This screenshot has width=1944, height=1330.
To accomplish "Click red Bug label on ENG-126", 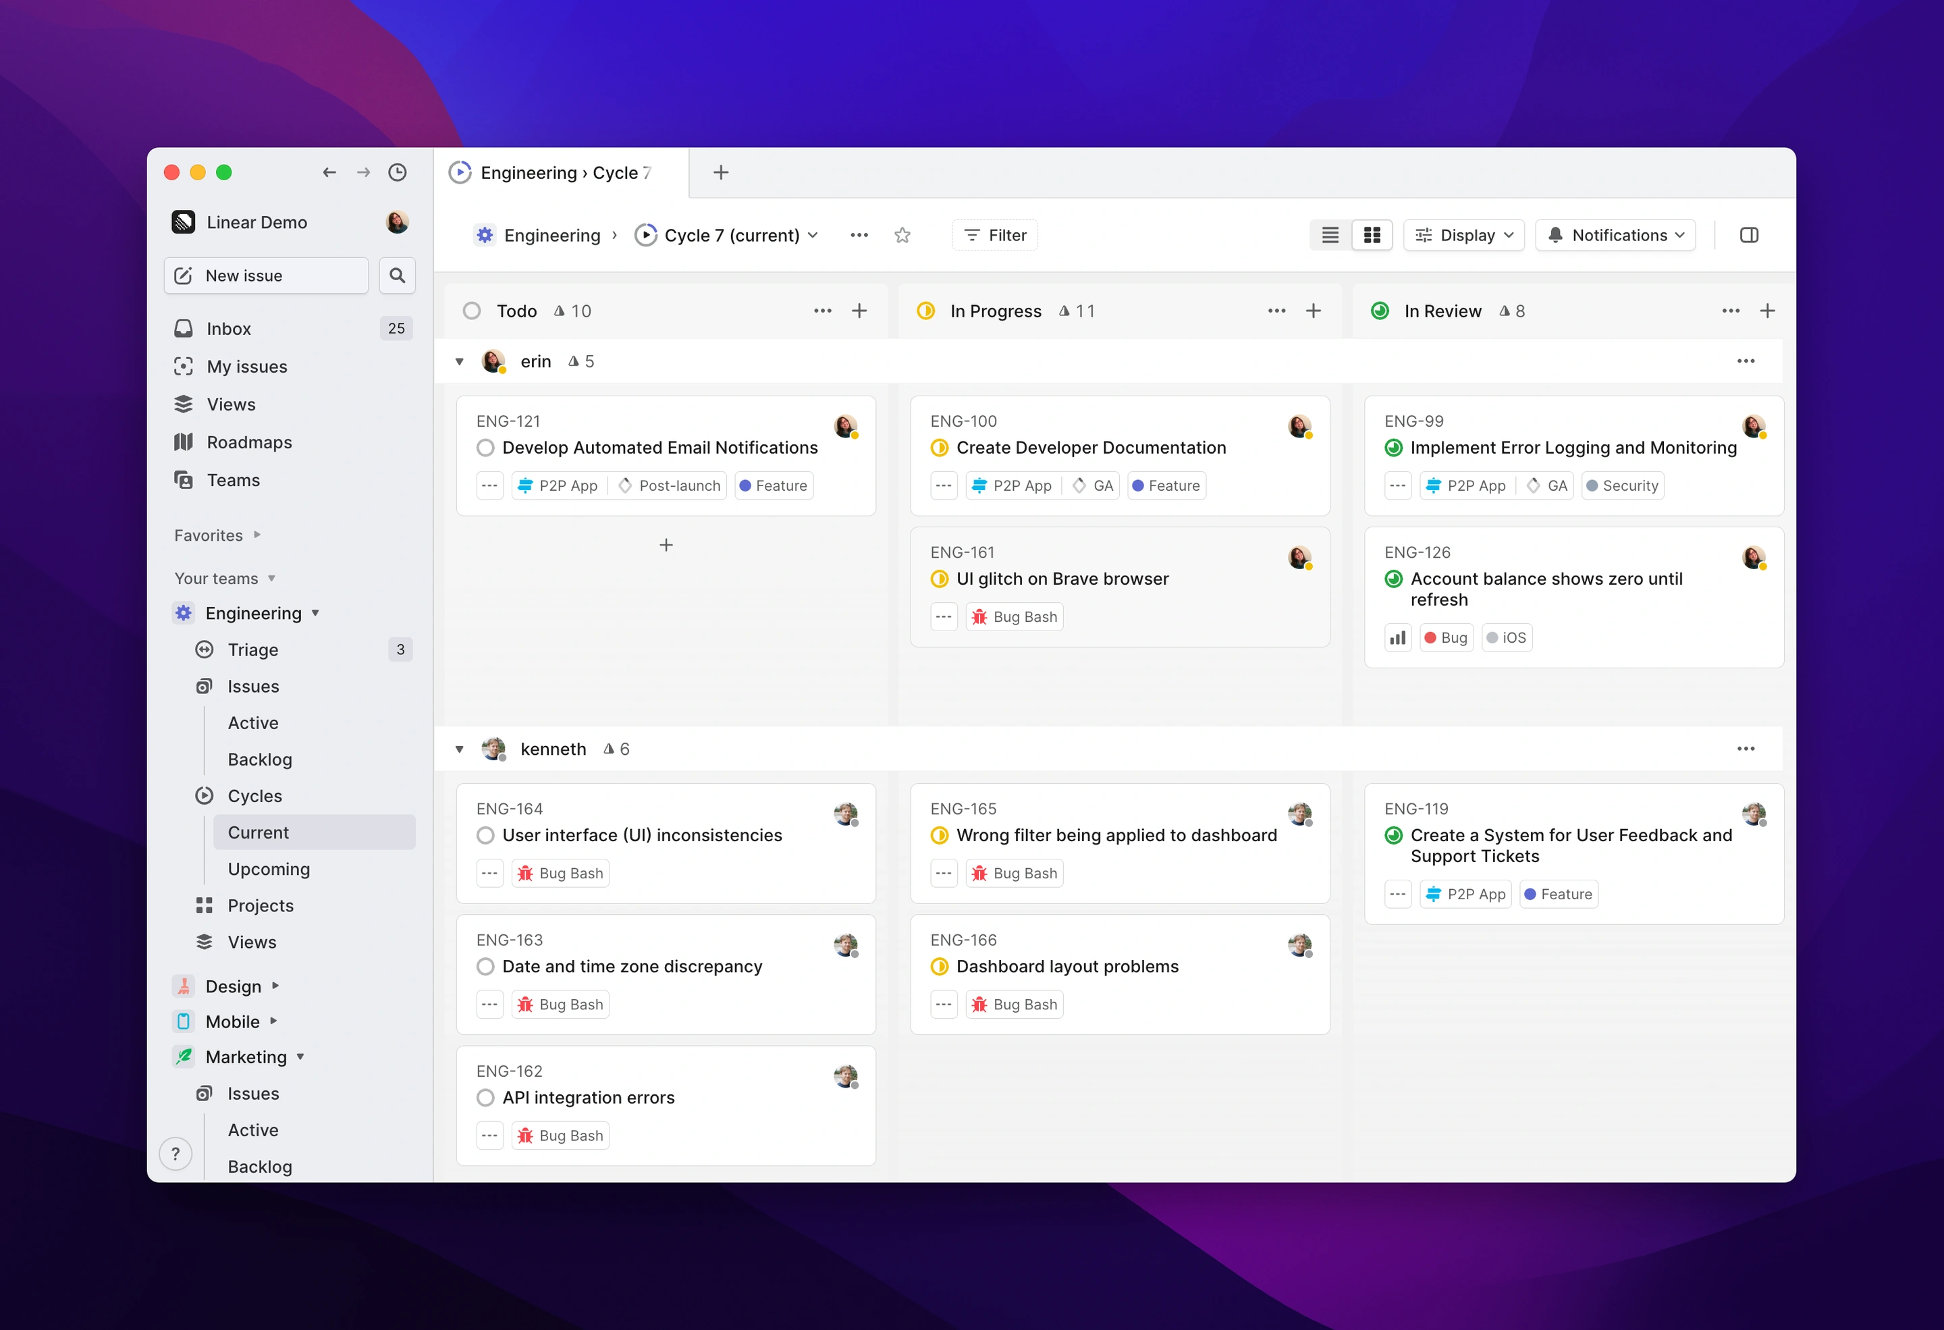I will coord(1447,638).
